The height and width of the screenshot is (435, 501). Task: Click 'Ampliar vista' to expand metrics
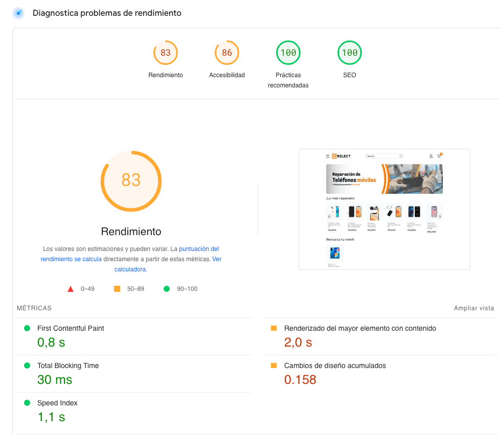point(474,308)
